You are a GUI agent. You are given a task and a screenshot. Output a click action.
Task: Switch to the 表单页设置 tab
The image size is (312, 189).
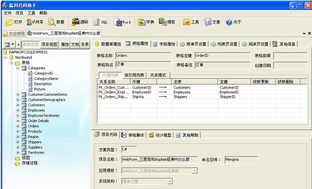(193, 44)
